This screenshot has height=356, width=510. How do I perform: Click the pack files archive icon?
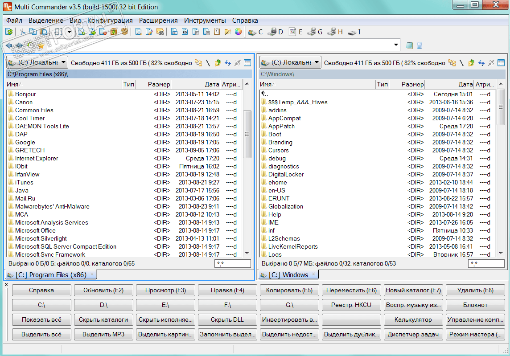coord(114,32)
